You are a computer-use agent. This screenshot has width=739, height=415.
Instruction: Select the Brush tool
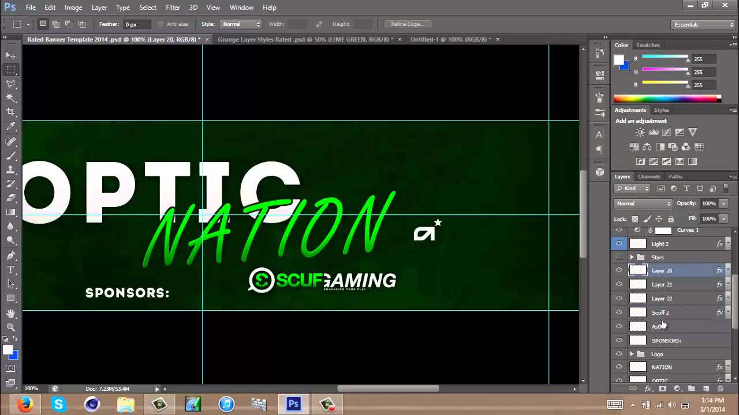pos(11,156)
